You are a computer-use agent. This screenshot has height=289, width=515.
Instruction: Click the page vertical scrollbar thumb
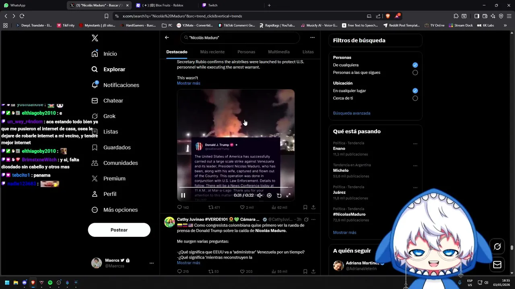(x=512, y=248)
